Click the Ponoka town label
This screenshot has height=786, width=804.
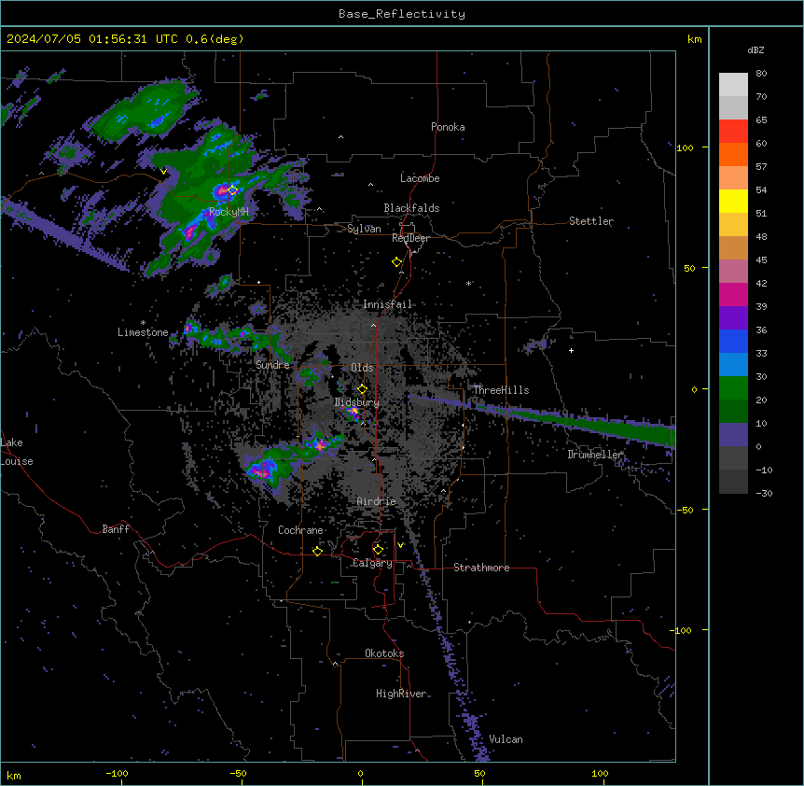[x=448, y=127]
